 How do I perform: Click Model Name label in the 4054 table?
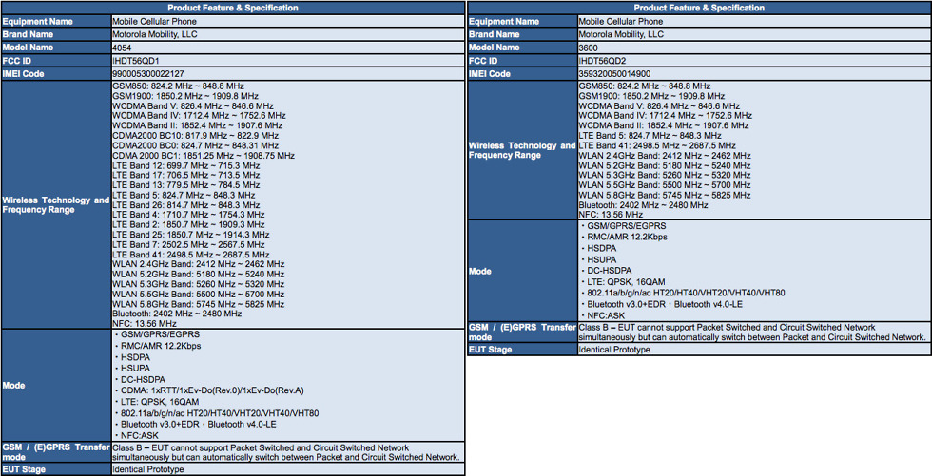point(29,47)
